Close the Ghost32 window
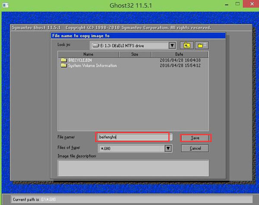 252,4
